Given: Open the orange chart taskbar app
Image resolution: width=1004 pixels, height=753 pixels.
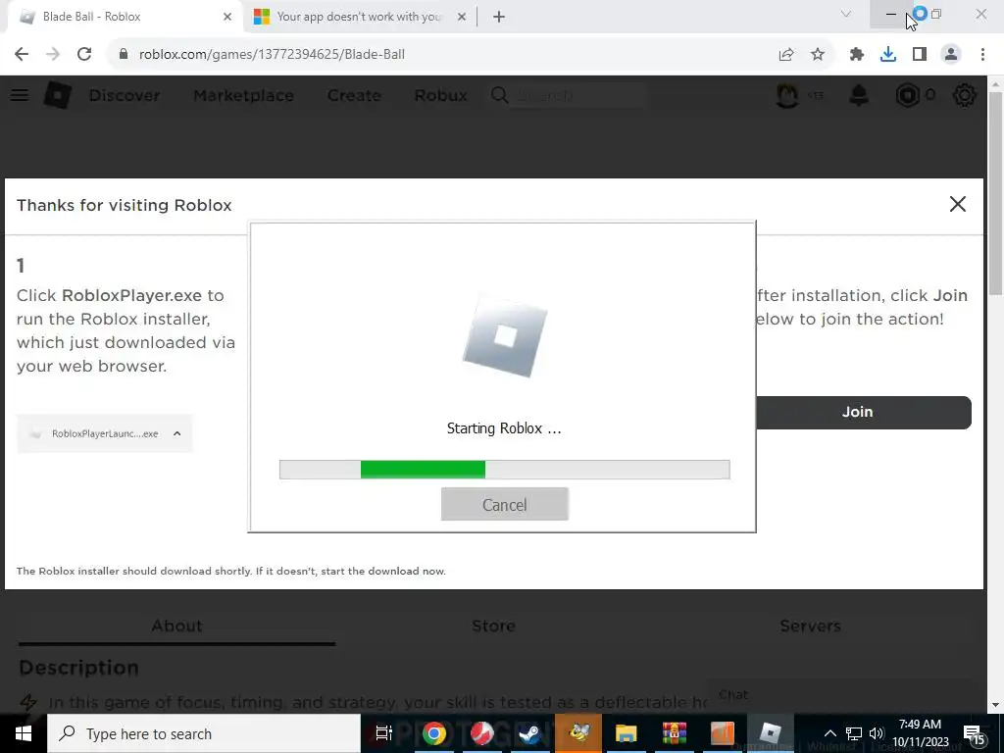Looking at the screenshot, I should [x=722, y=733].
